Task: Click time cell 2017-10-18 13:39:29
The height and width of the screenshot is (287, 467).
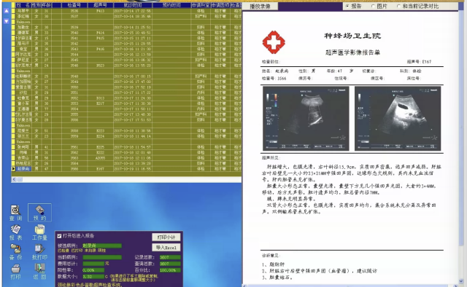Action: (132, 163)
